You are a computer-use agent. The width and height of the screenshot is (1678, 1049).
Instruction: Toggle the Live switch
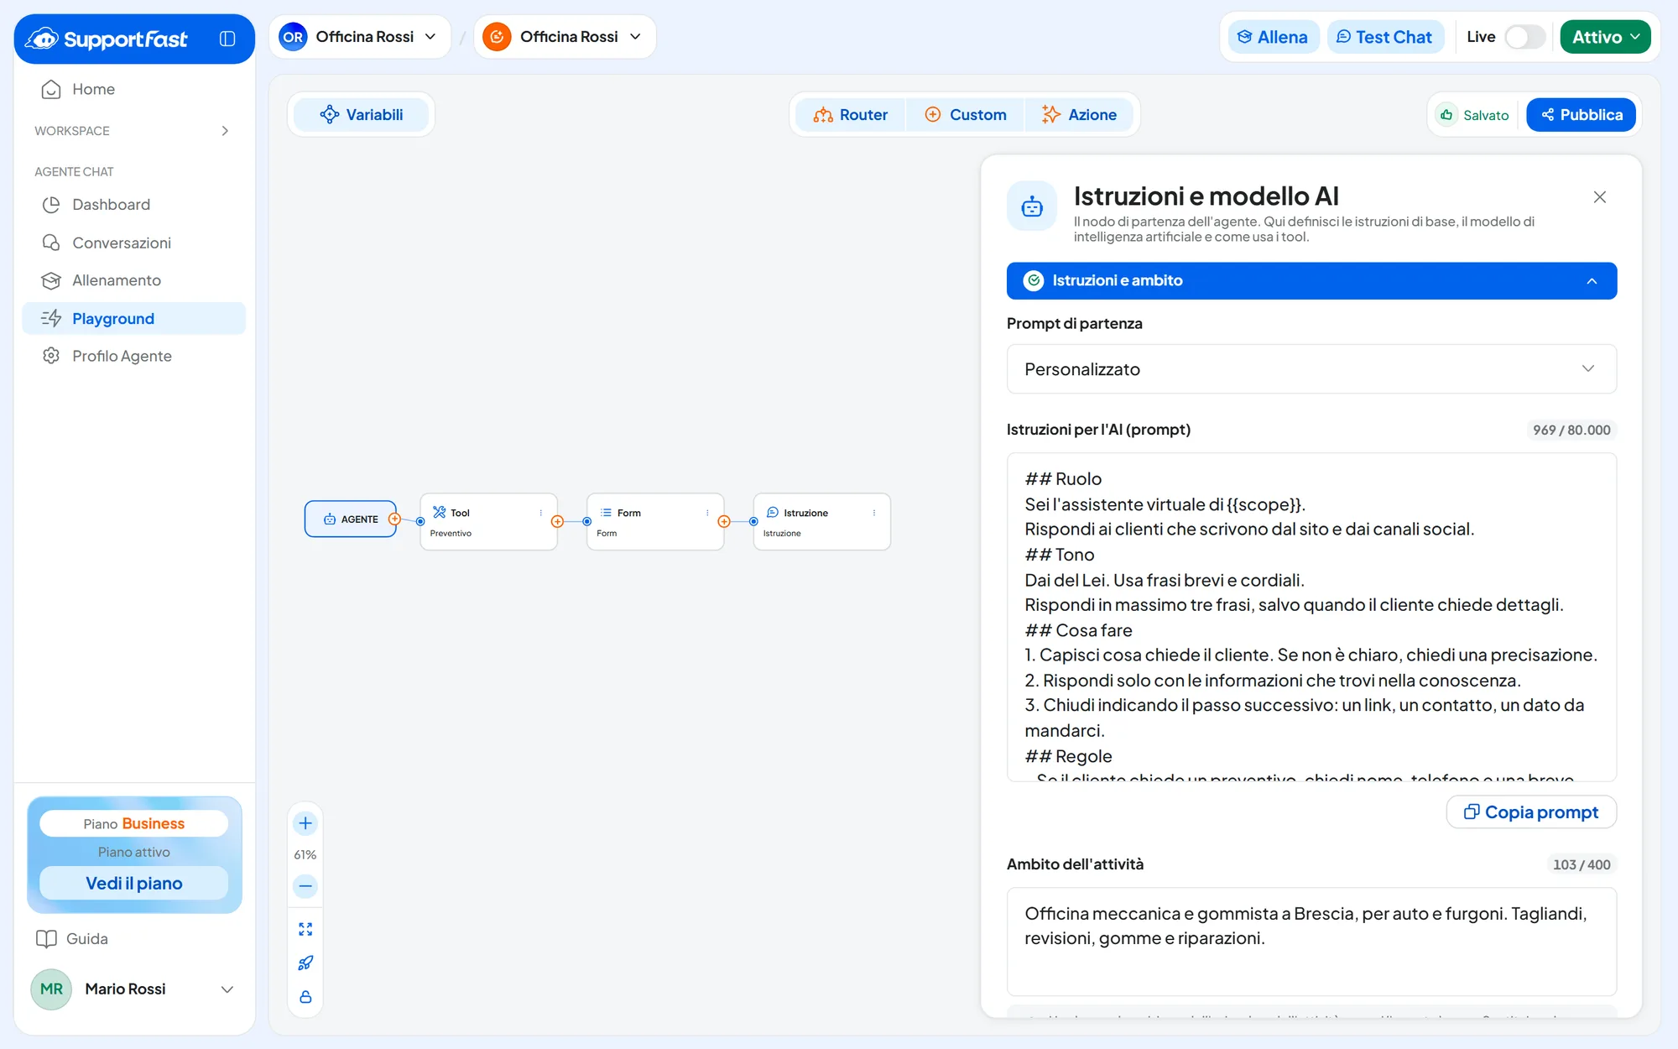click(x=1524, y=37)
